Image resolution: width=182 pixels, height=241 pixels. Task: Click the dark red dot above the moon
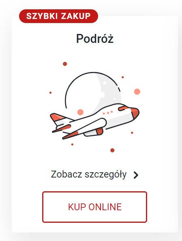pos(65,64)
